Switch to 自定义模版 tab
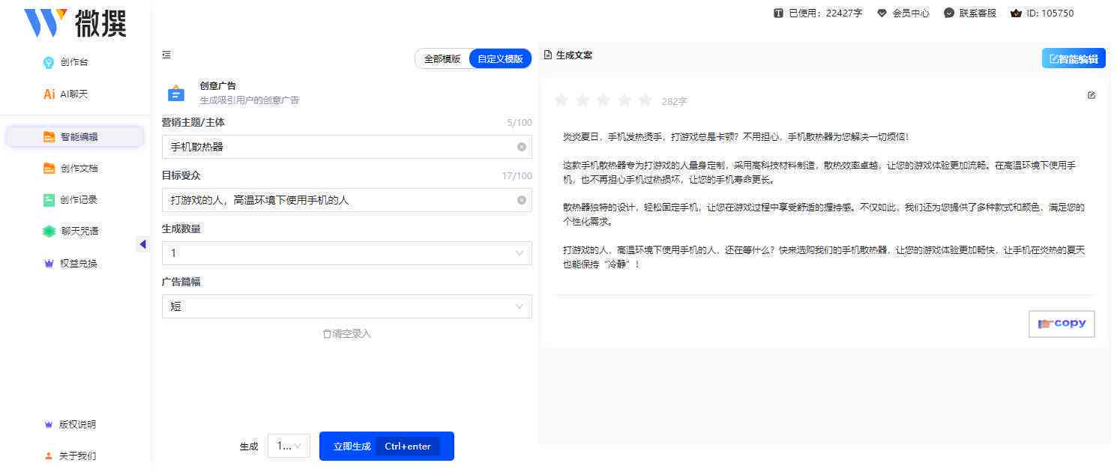Viewport: 1117px width, 472px height. pos(500,58)
